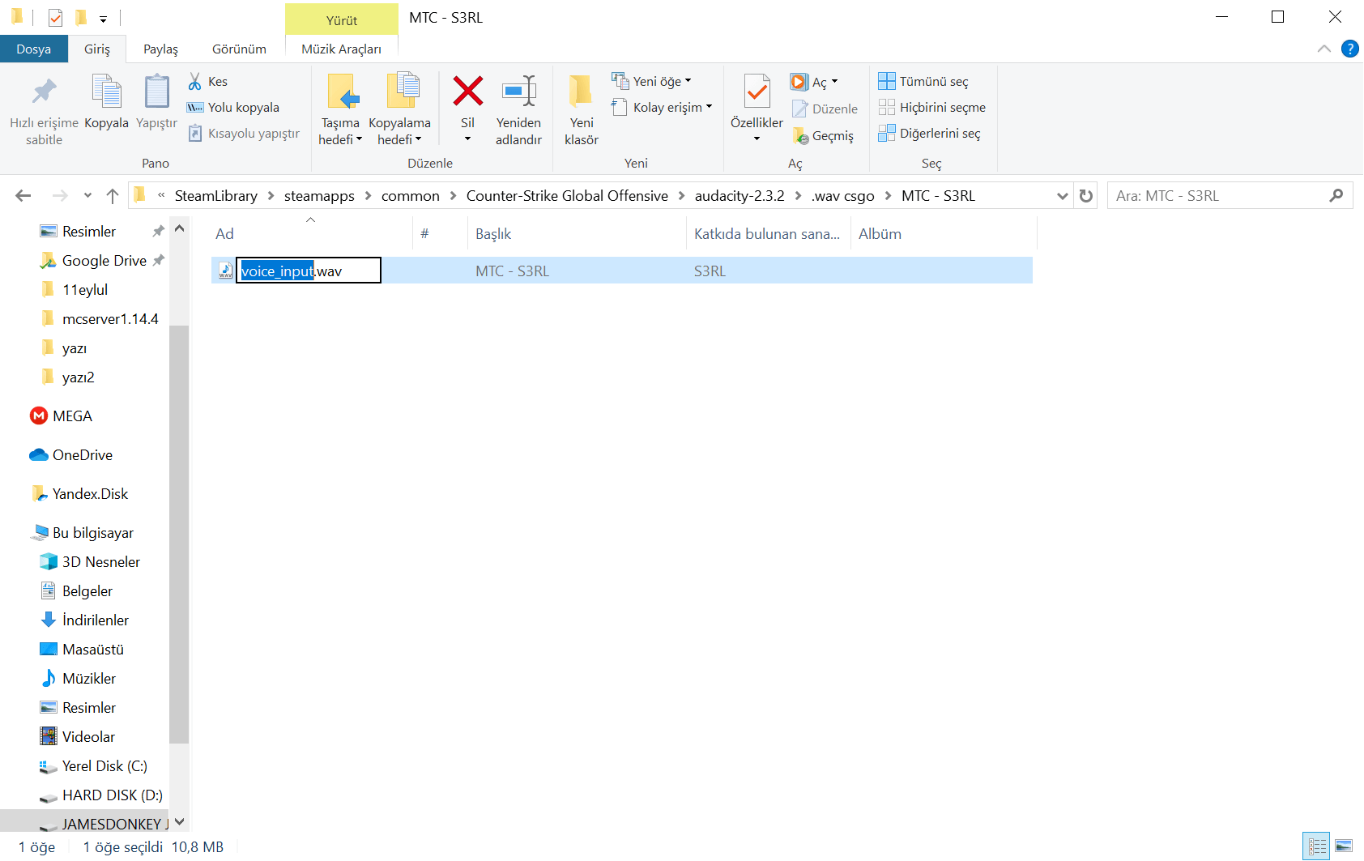Select İndirilenler in the navigation pane
The width and height of the screenshot is (1364, 861).
point(95,620)
